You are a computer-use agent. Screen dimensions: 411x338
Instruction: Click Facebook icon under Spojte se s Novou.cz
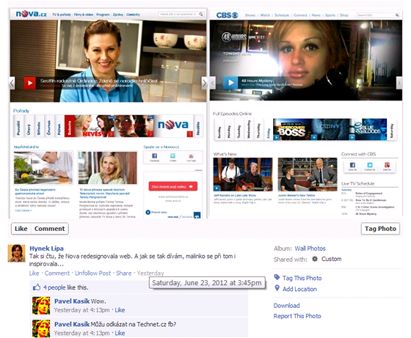(155, 156)
